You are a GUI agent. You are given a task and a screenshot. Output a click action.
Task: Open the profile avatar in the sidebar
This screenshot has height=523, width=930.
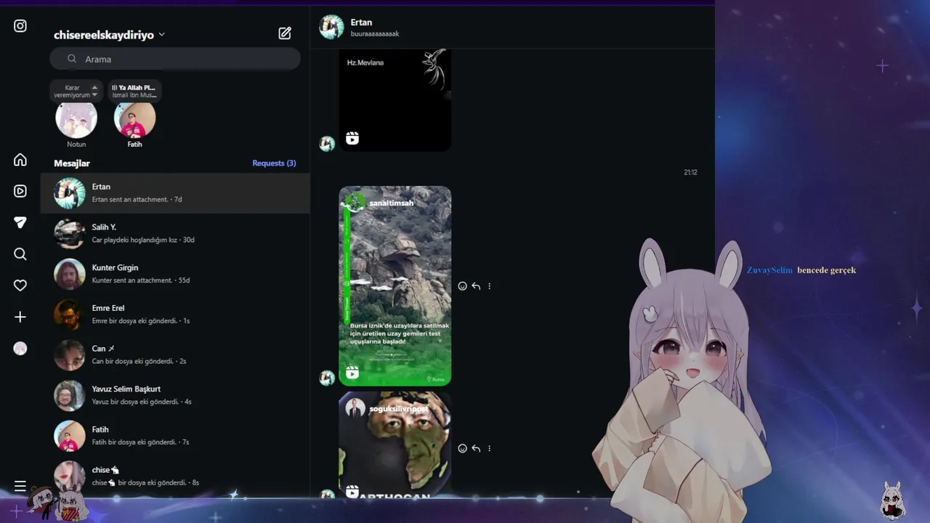point(20,349)
